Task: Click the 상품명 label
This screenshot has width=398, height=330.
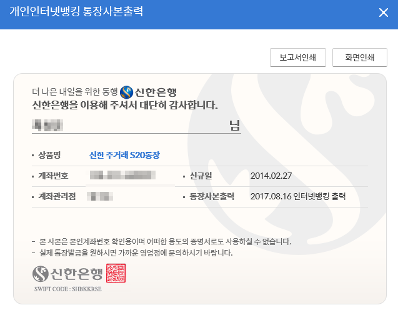Action: coord(49,155)
